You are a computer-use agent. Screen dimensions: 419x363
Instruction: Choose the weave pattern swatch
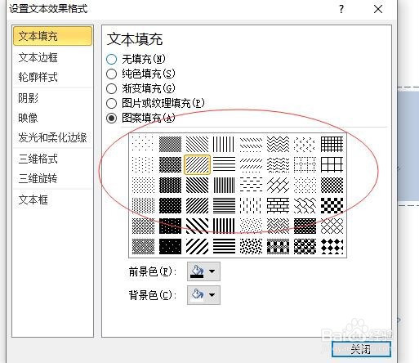click(278, 226)
